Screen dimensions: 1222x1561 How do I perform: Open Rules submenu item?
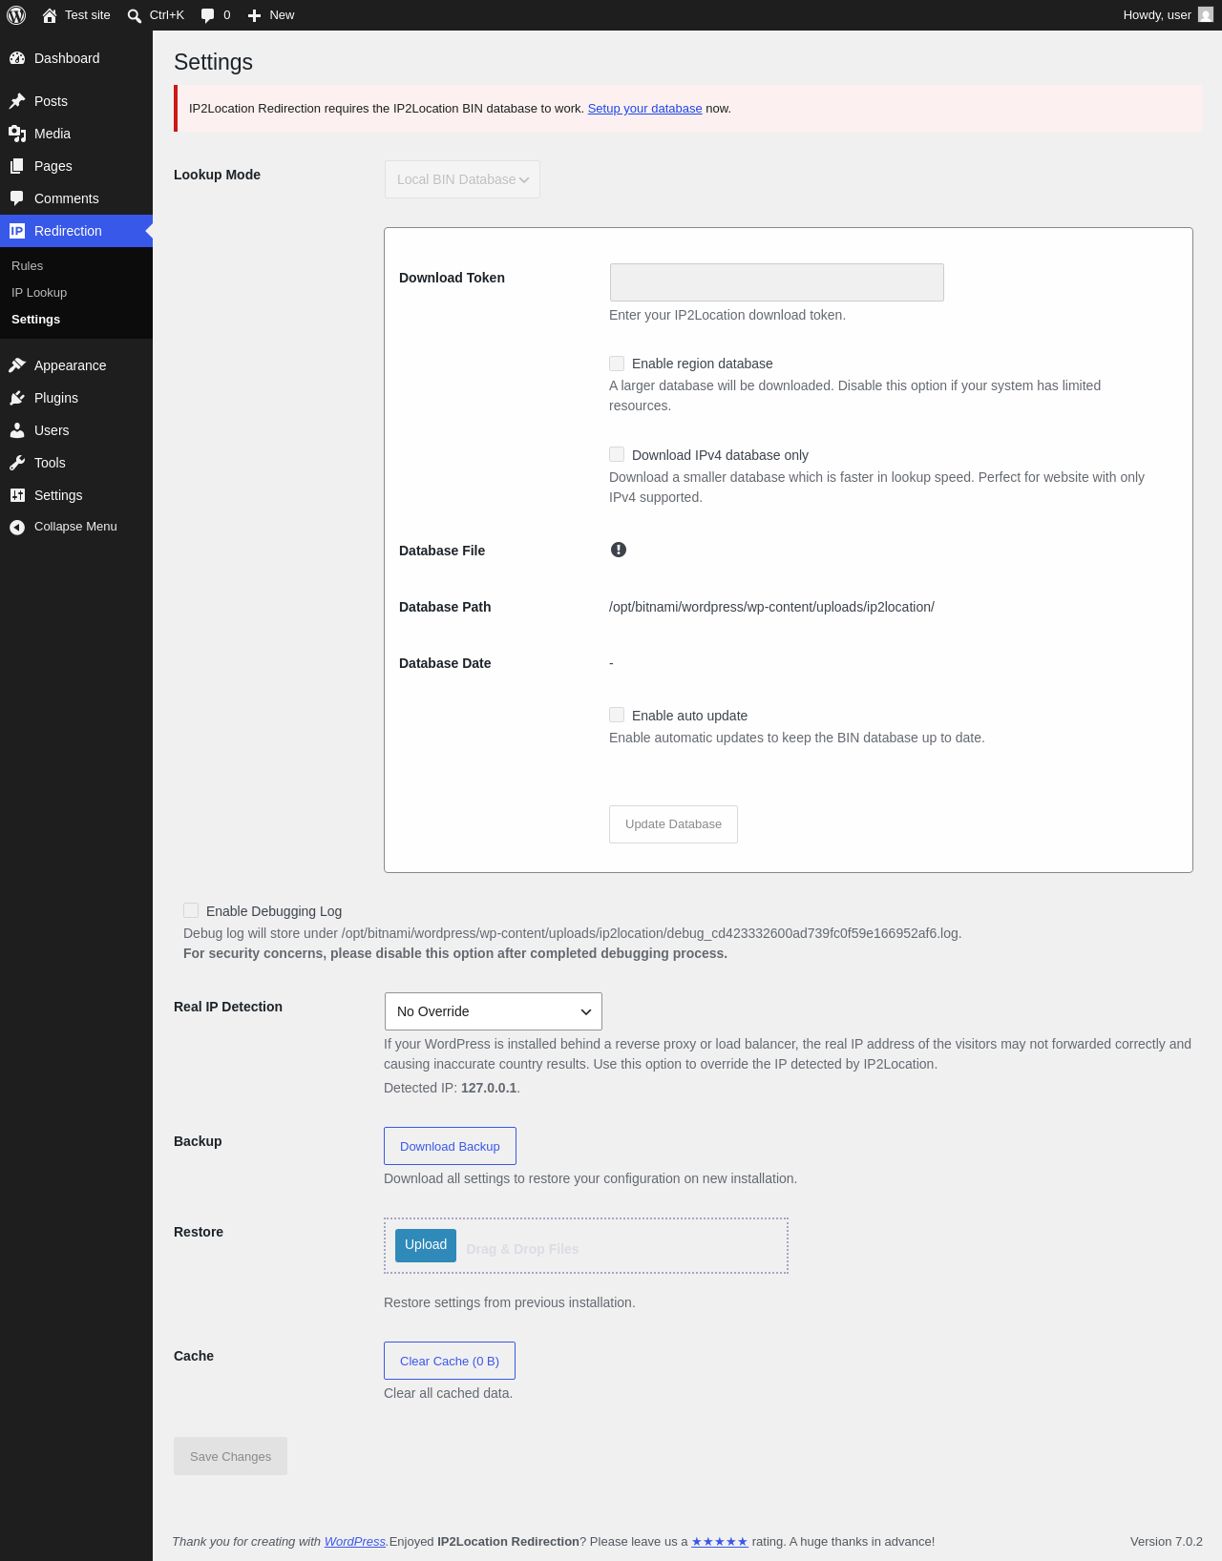point(27,266)
